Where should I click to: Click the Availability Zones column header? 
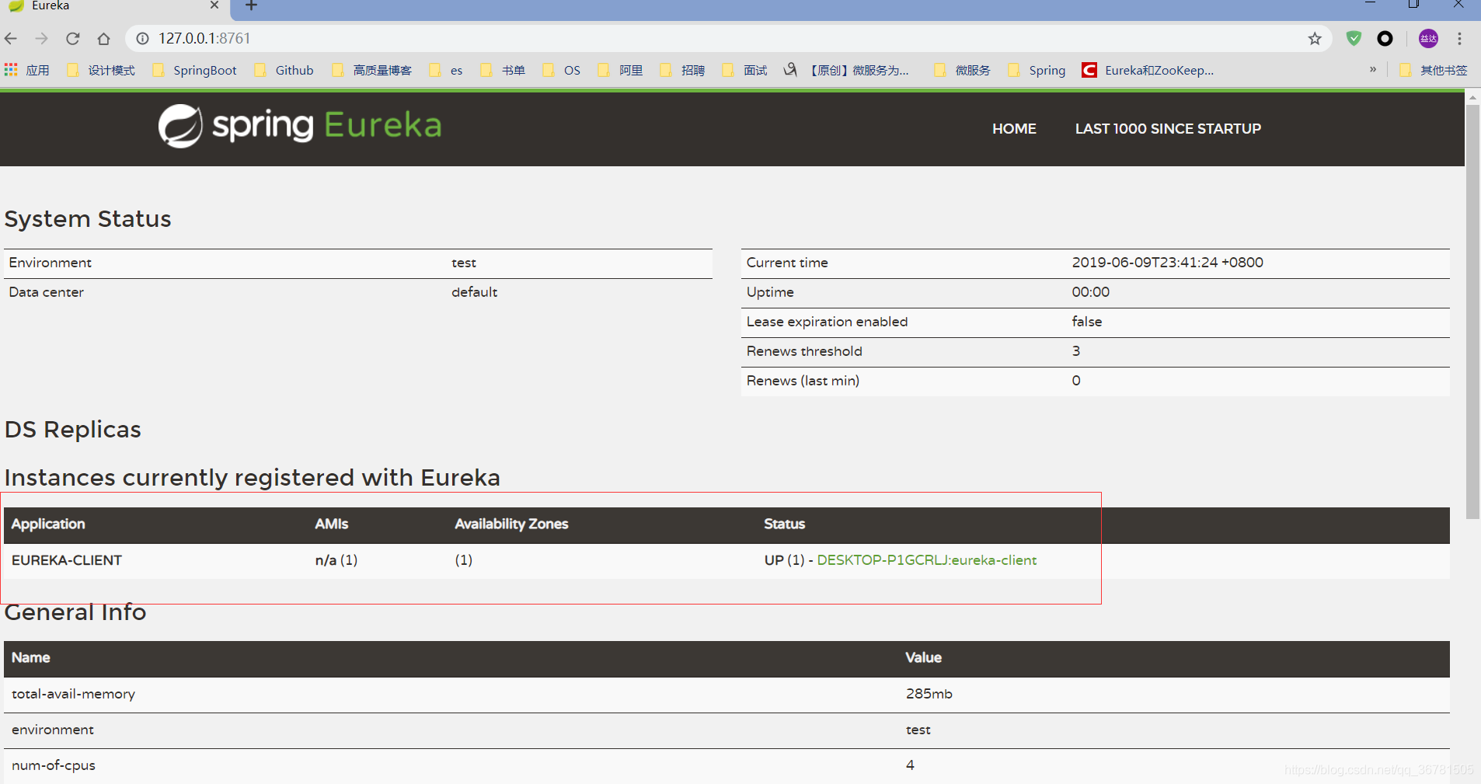(511, 524)
